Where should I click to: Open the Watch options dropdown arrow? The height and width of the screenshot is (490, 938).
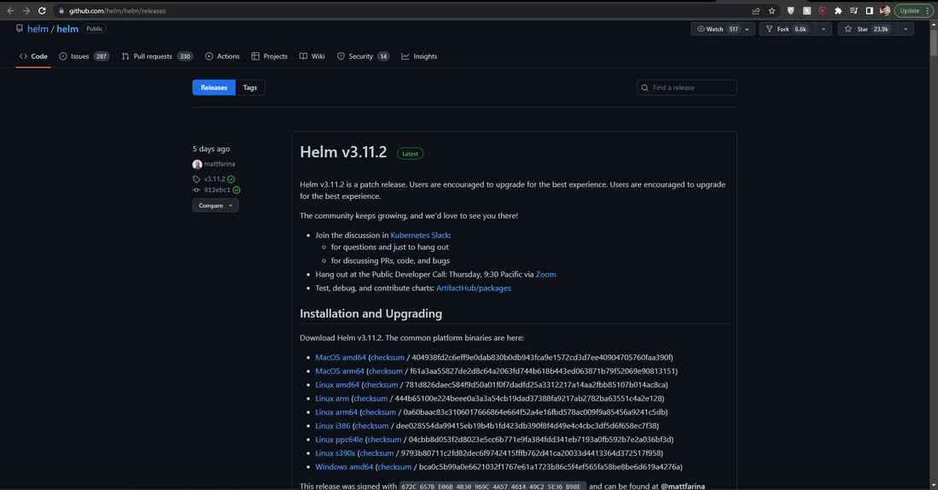click(747, 29)
